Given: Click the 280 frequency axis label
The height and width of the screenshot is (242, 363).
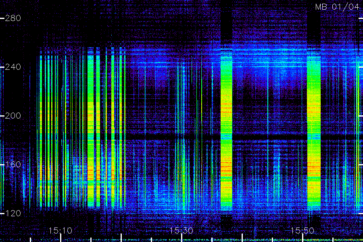Looking at the screenshot, I should pyautogui.click(x=13, y=18).
